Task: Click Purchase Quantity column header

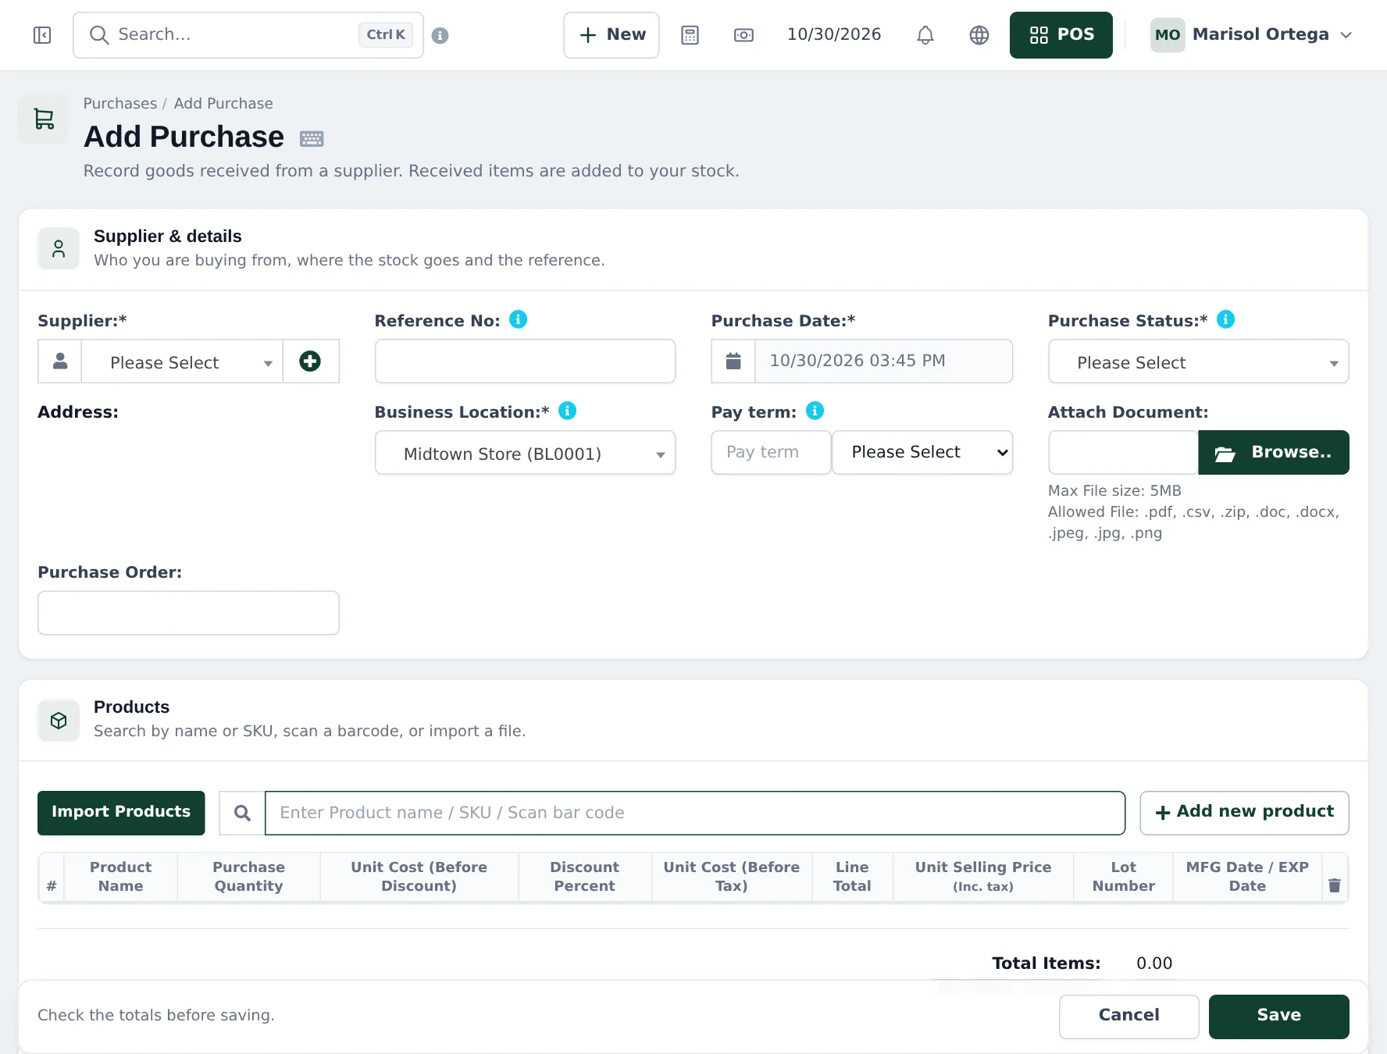Action: click(248, 877)
